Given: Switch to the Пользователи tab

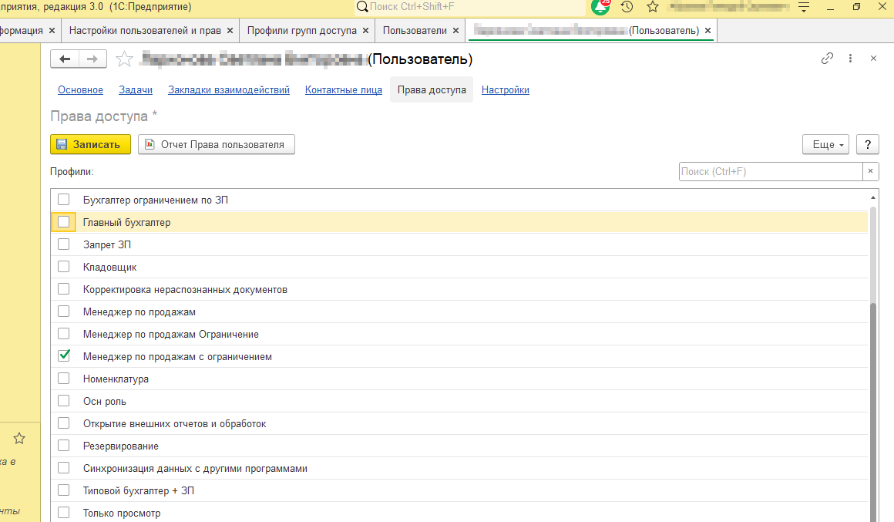Looking at the screenshot, I should click(415, 31).
